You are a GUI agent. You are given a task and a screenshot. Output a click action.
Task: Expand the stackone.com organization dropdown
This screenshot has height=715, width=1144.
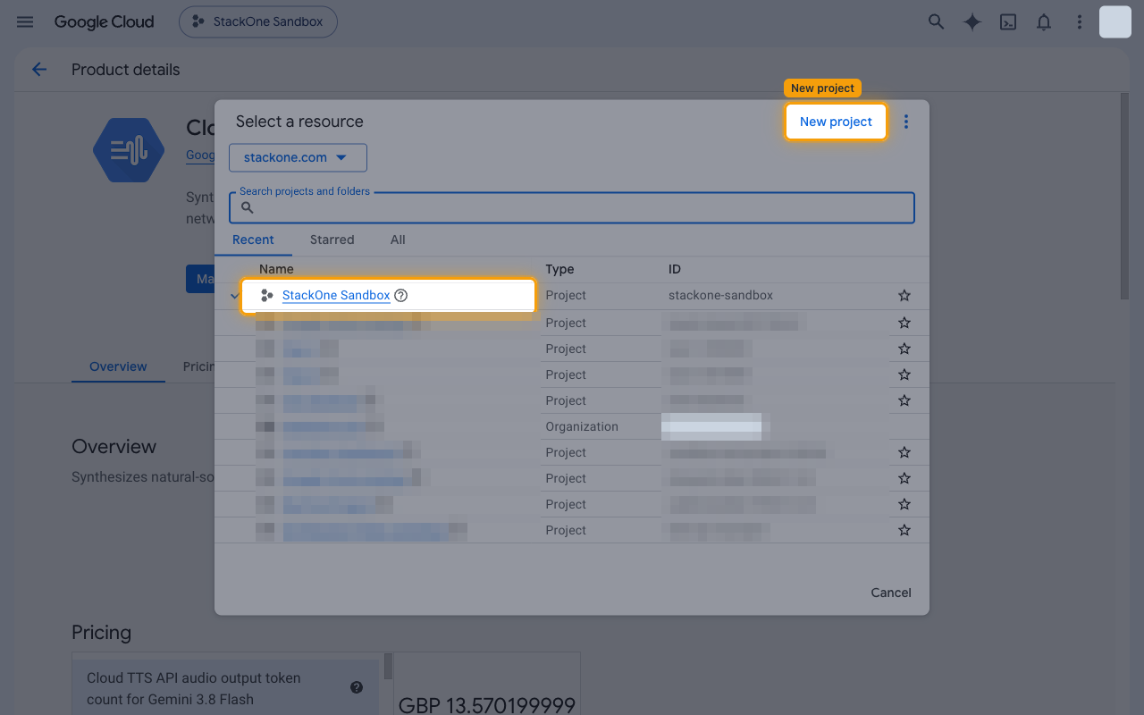(298, 157)
